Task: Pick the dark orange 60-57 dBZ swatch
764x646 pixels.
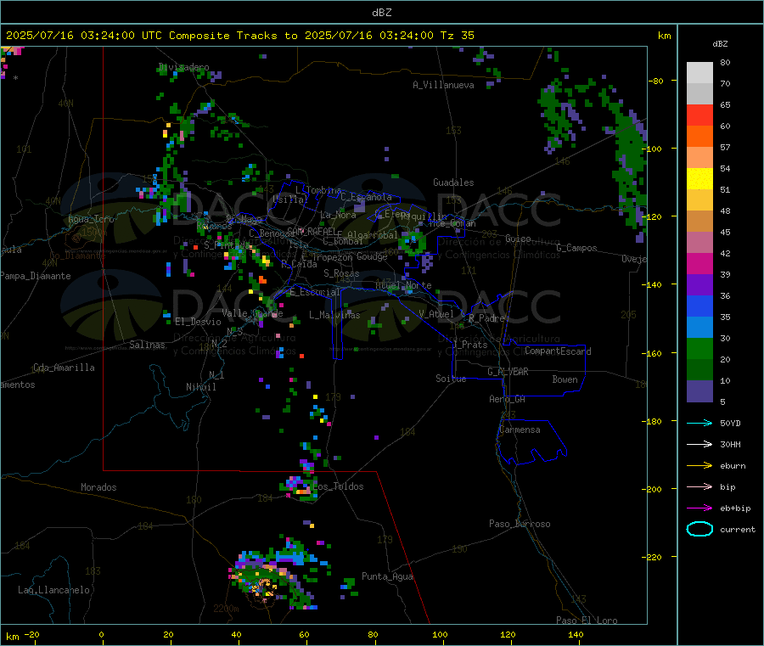Action: coord(699,137)
